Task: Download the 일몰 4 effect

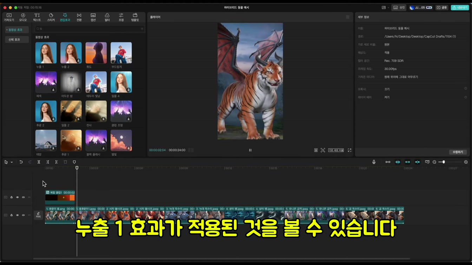Action: pos(129,90)
